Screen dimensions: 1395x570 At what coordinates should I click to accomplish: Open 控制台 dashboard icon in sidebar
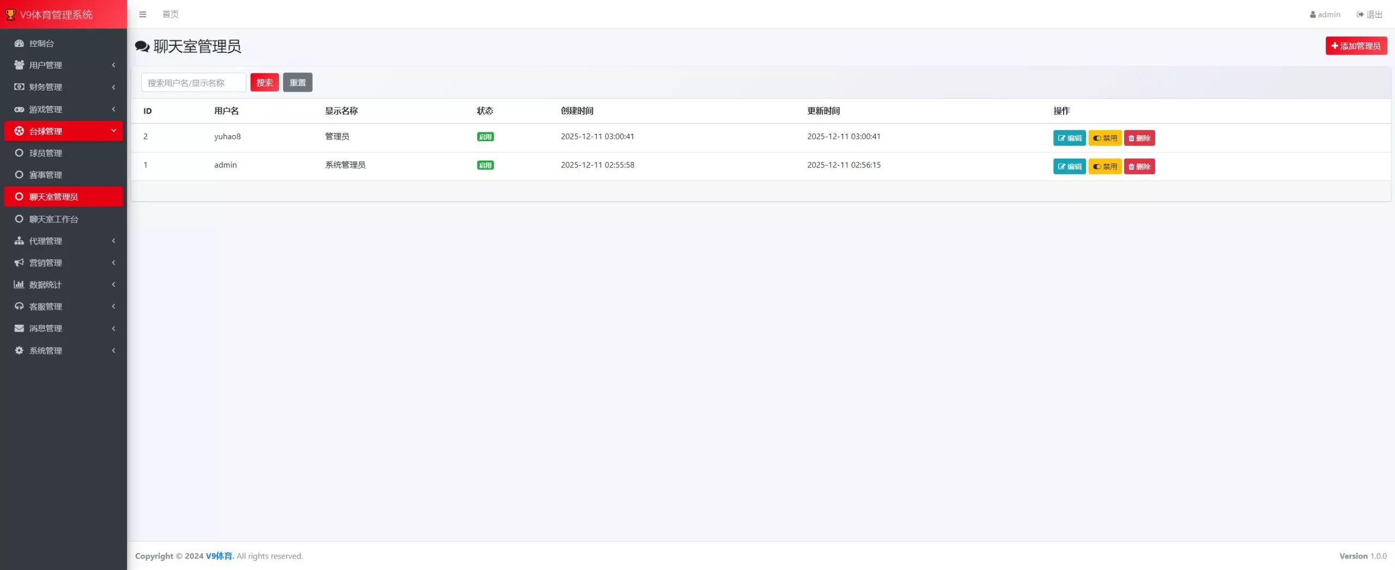coord(19,43)
